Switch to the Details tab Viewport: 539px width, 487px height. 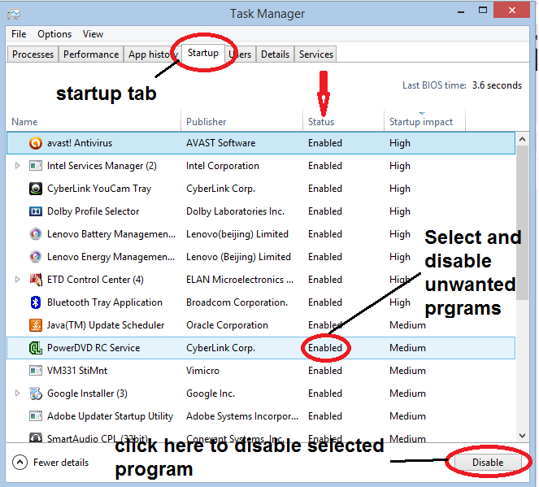pos(275,54)
